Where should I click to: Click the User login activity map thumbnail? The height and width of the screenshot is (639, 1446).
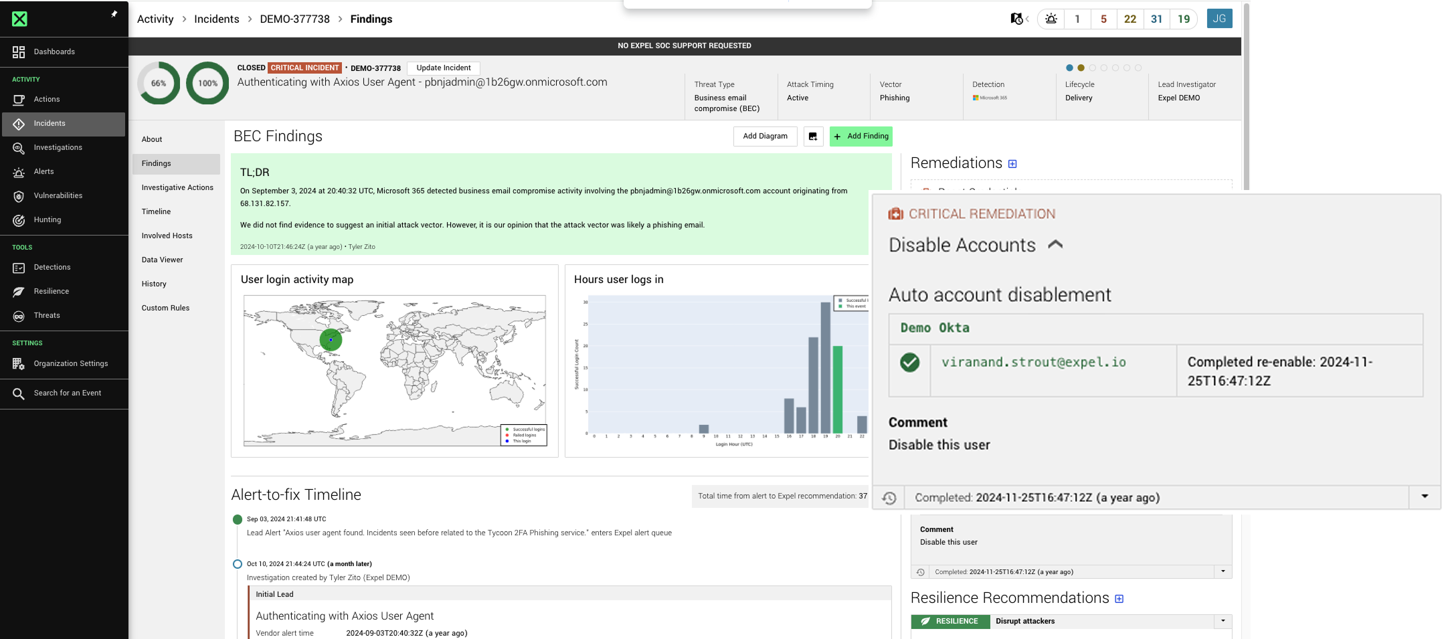[395, 371]
